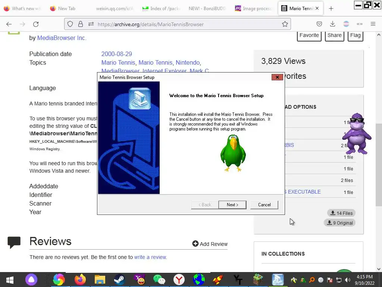Viewport: 382px width, 287px height.
Task: Open WeChat from the taskbar
Action: pyautogui.click(x=159, y=280)
